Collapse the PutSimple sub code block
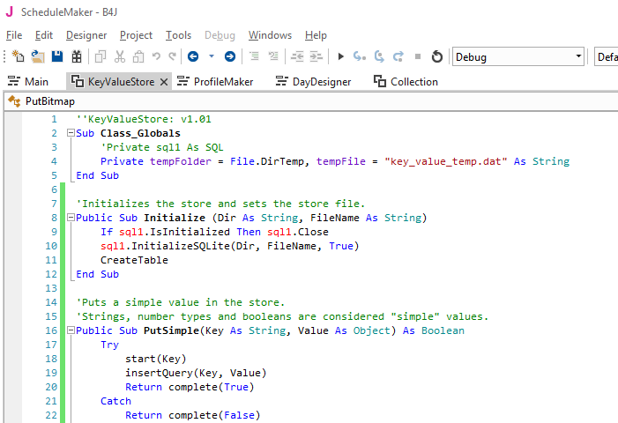Image resolution: width=618 pixels, height=423 pixels. [71, 331]
